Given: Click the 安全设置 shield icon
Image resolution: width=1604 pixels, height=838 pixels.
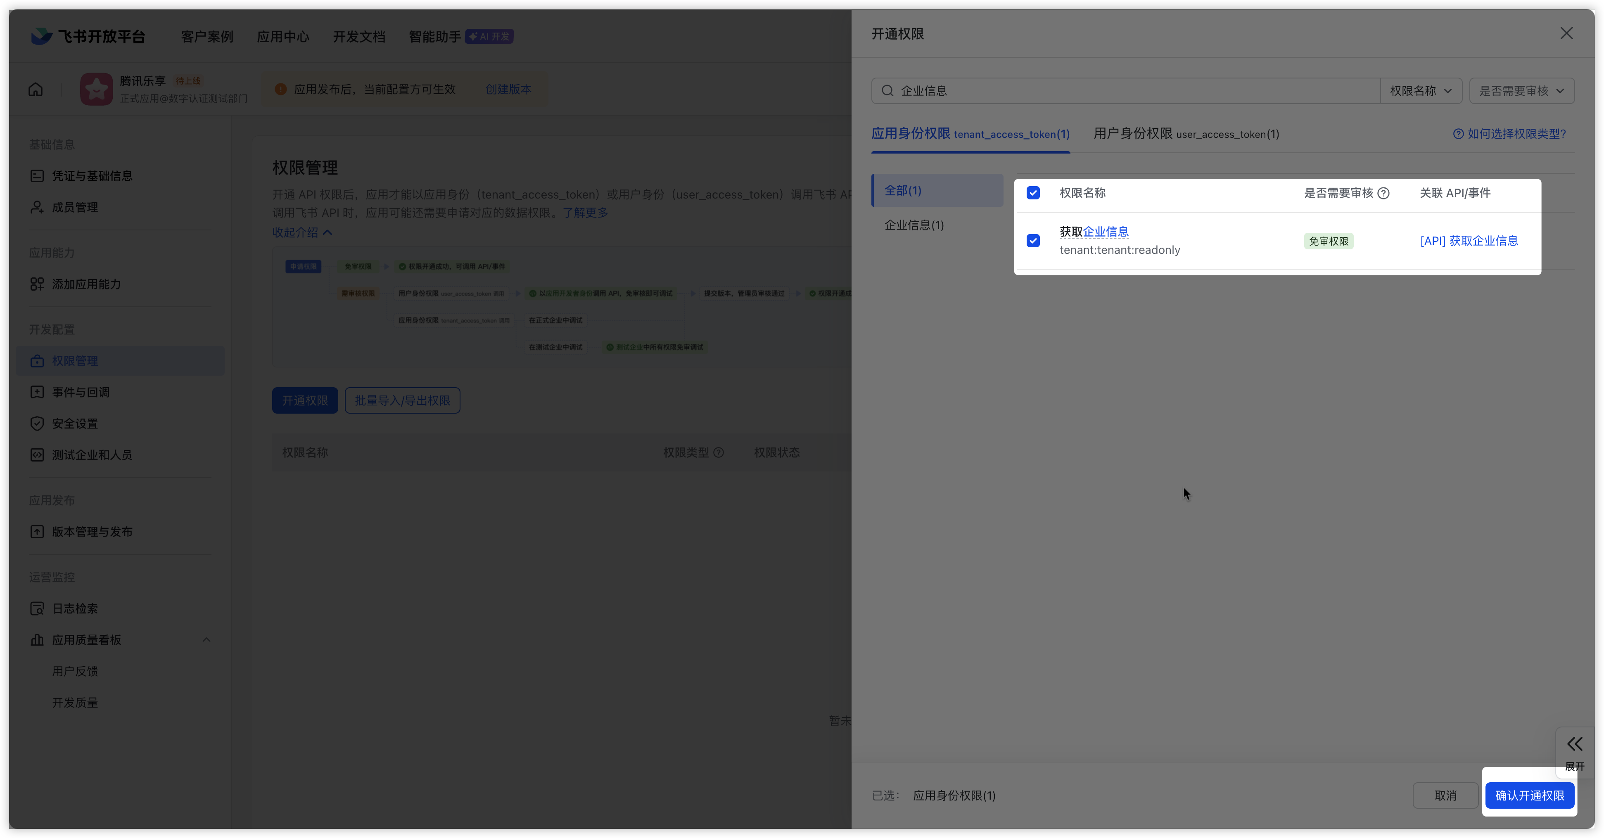Looking at the screenshot, I should 37,424.
